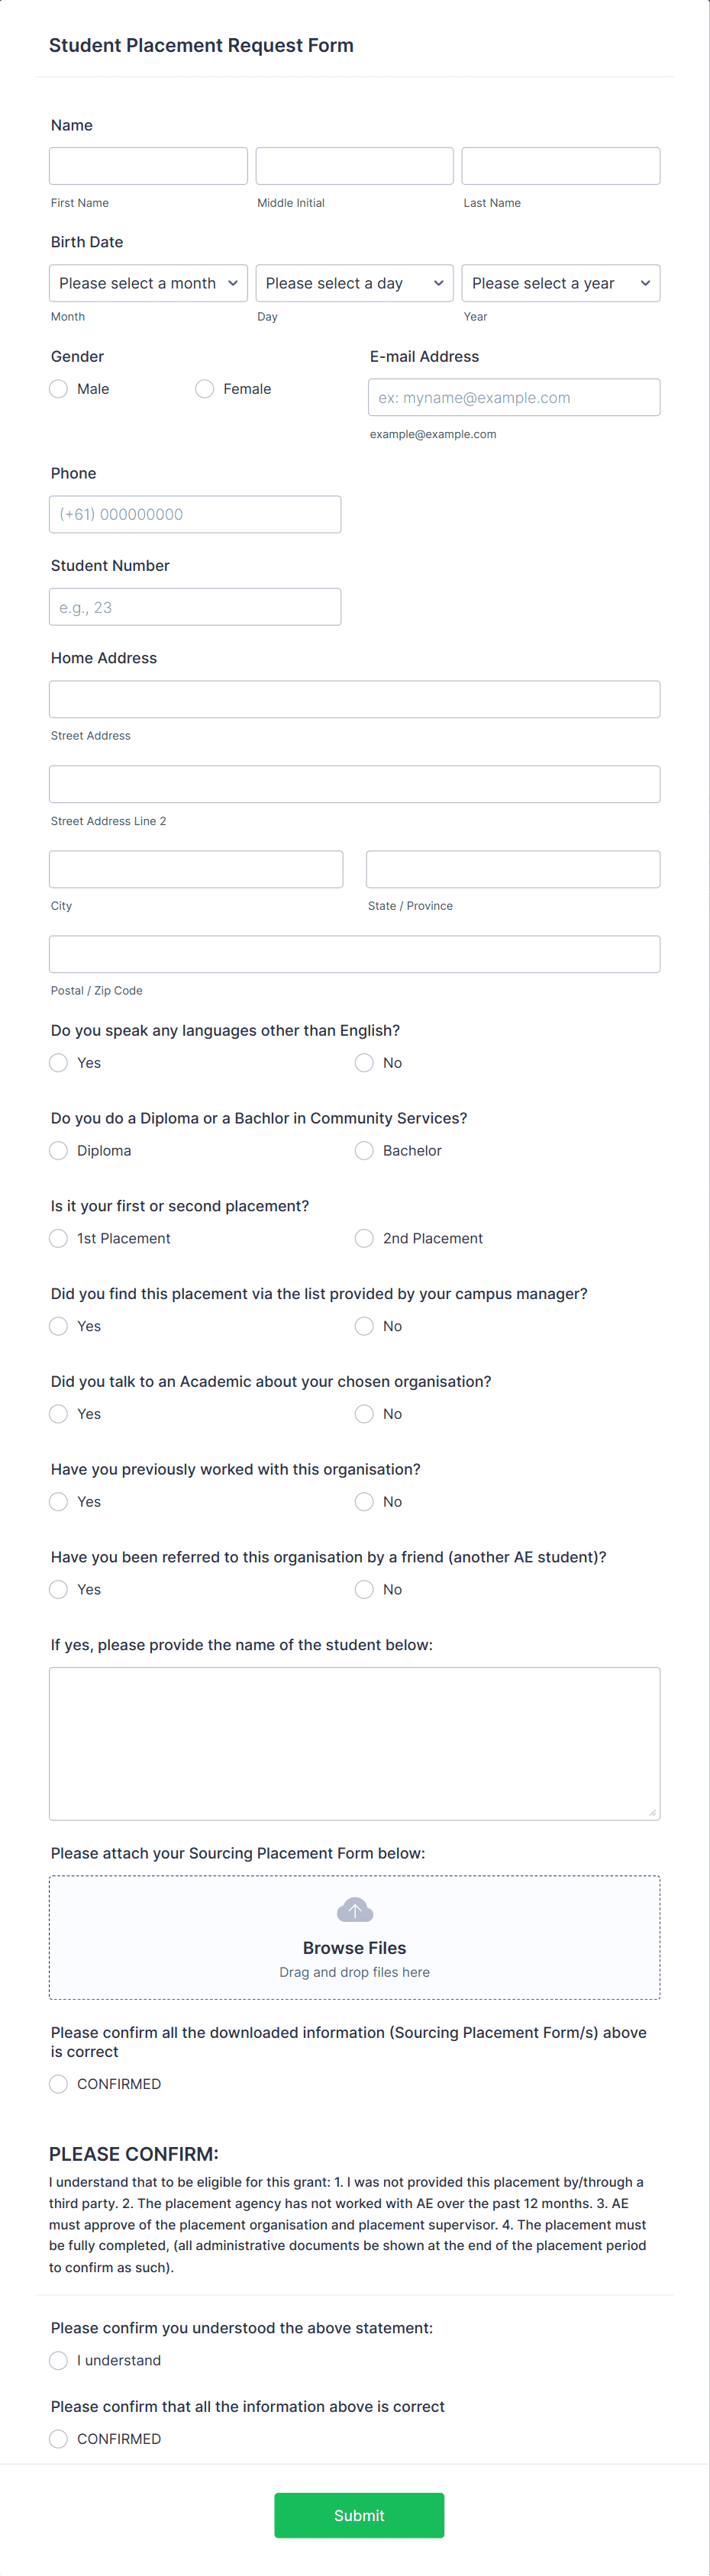The width and height of the screenshot is (710, 2576).
Task: Click the First Name input field
Action: tap(147, 165)
